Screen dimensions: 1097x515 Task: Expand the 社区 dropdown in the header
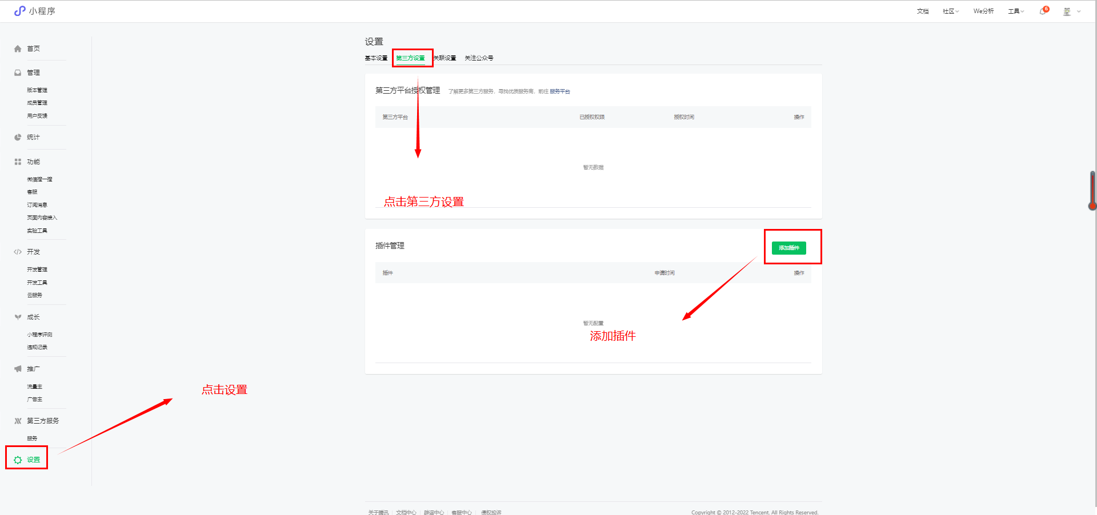click(x=950, y=11)
